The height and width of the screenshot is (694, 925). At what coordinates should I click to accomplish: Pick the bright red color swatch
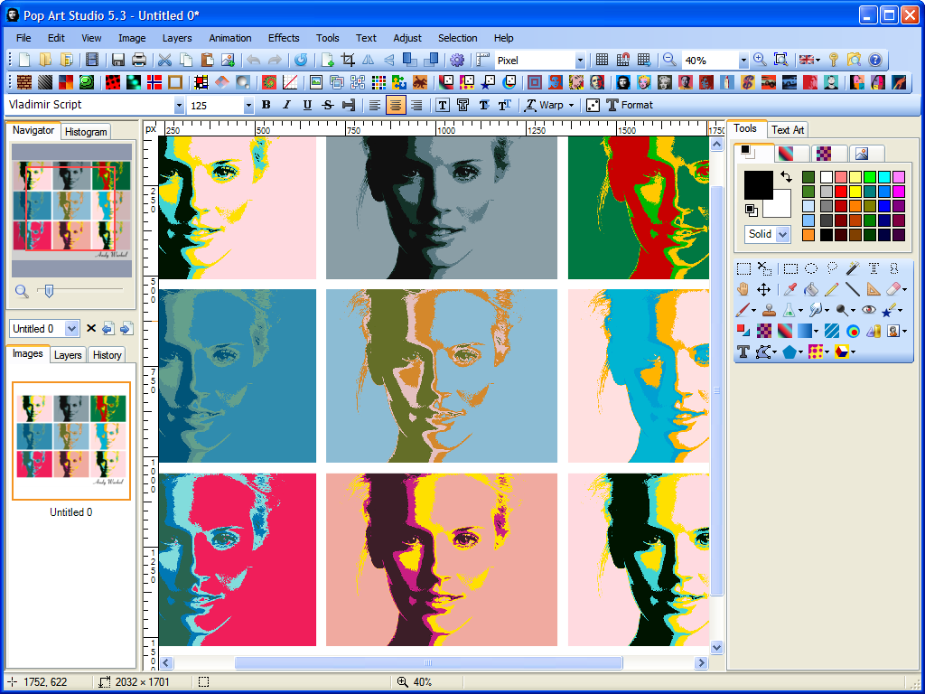tap(841, 192)
